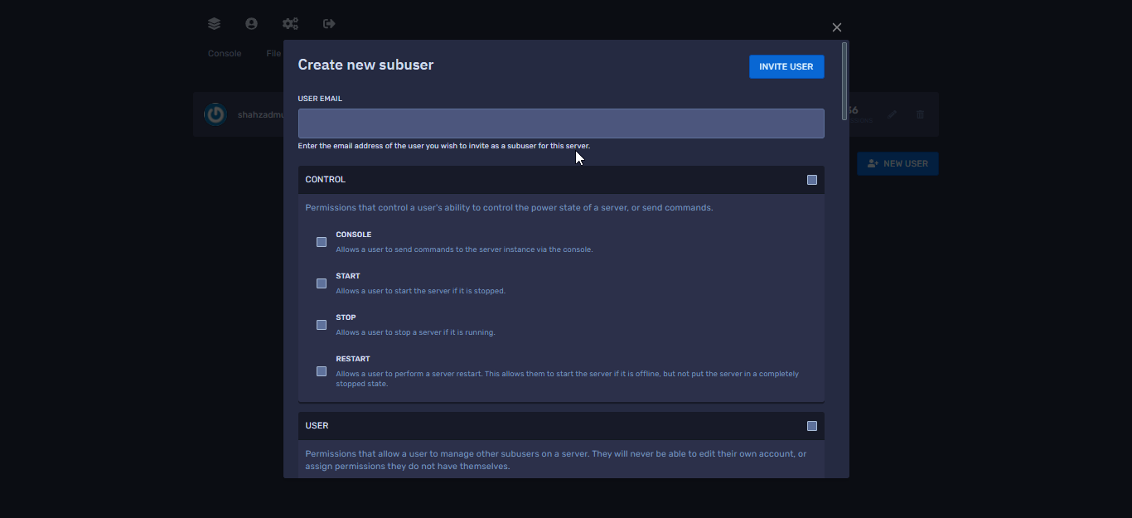Viewport: 1132px width, 518px height.
Task: Select all User permissions checkbox
Action: (812, 426)
